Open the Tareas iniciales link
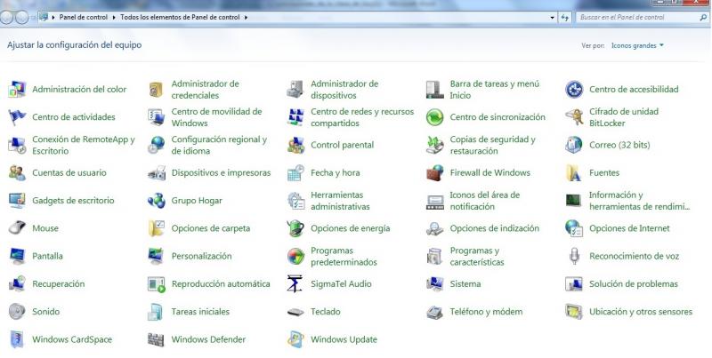712x358 pixels. tap(200, 312)
